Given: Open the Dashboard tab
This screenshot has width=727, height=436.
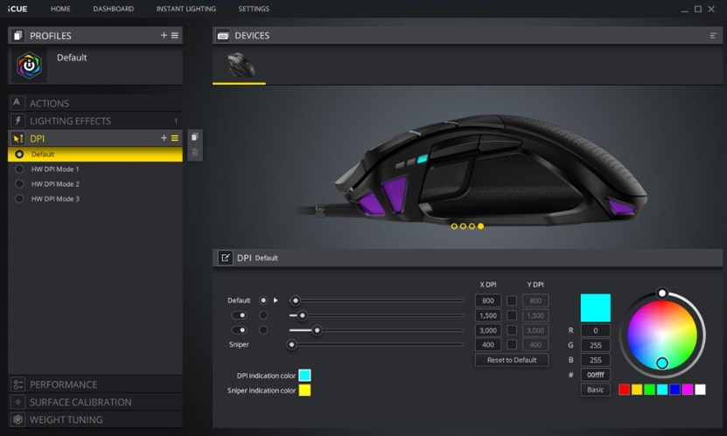Looking at the screenshot, I should [113, 9].
